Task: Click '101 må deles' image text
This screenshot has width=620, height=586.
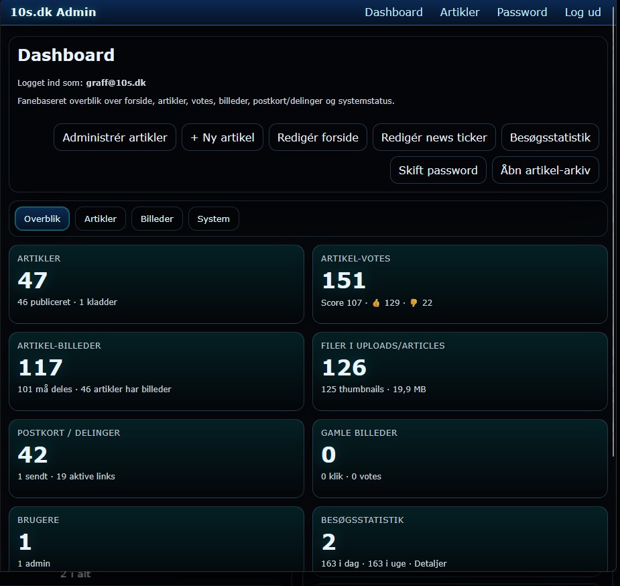Action: 45,389
